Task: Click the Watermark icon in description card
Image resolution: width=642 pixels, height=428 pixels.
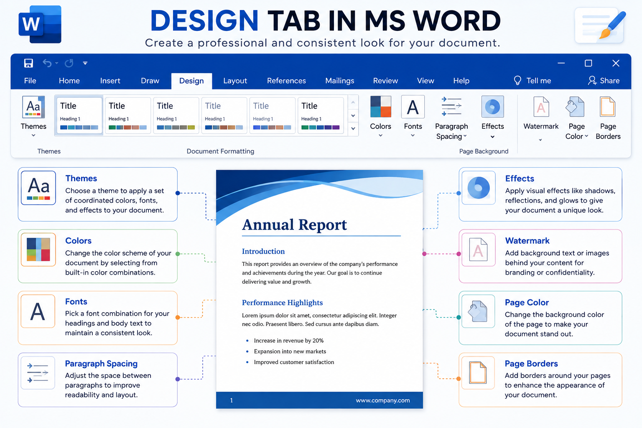Action: pyautogui.click(x=479, y=250)
